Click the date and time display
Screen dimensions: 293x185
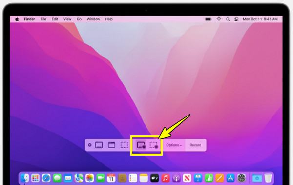pyautogui.click(x=260, y=19)
